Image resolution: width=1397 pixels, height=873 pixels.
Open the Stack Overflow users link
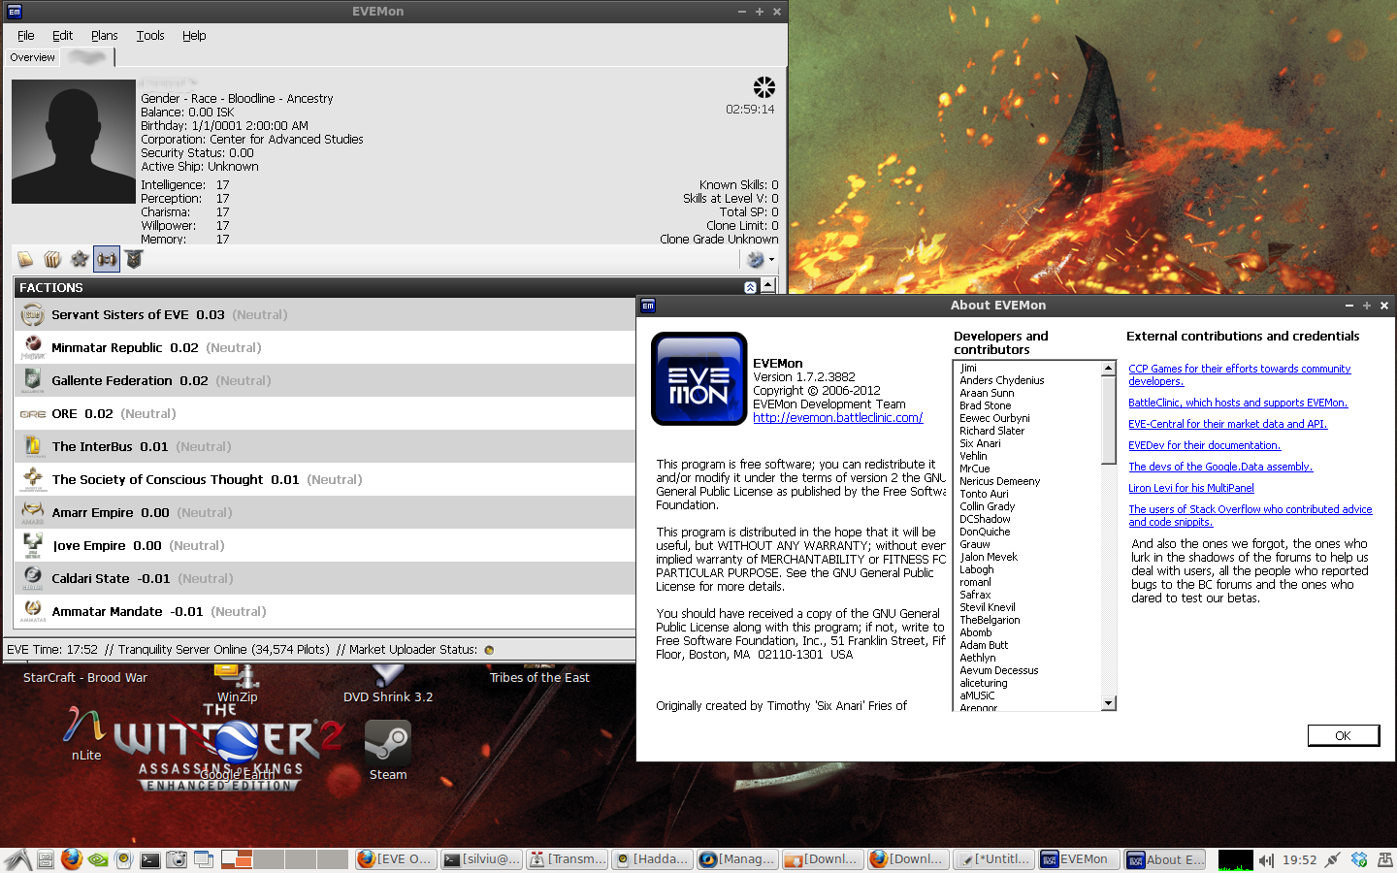click(x=1250, y=515)
